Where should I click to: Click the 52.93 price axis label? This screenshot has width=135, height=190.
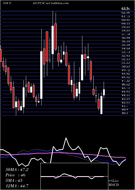click(126, 56)
